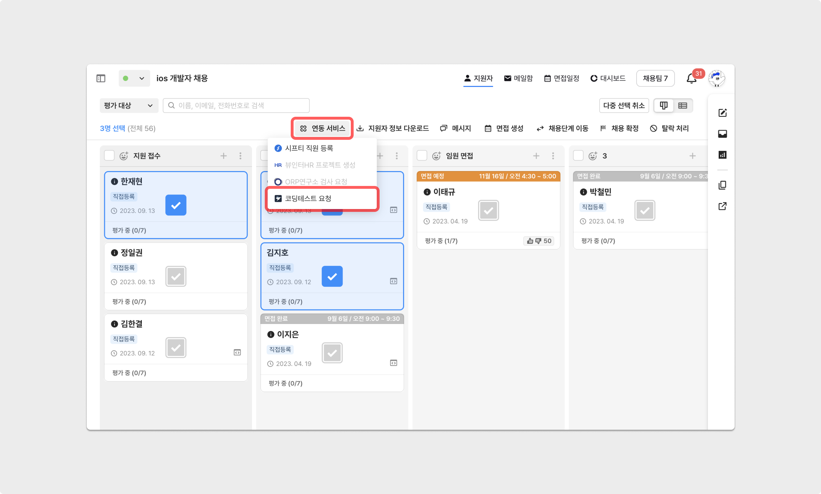Toggle the left sidebar panel icon
Image resolution: width=821 pixels, height=494 pixels.
(101, 78)
